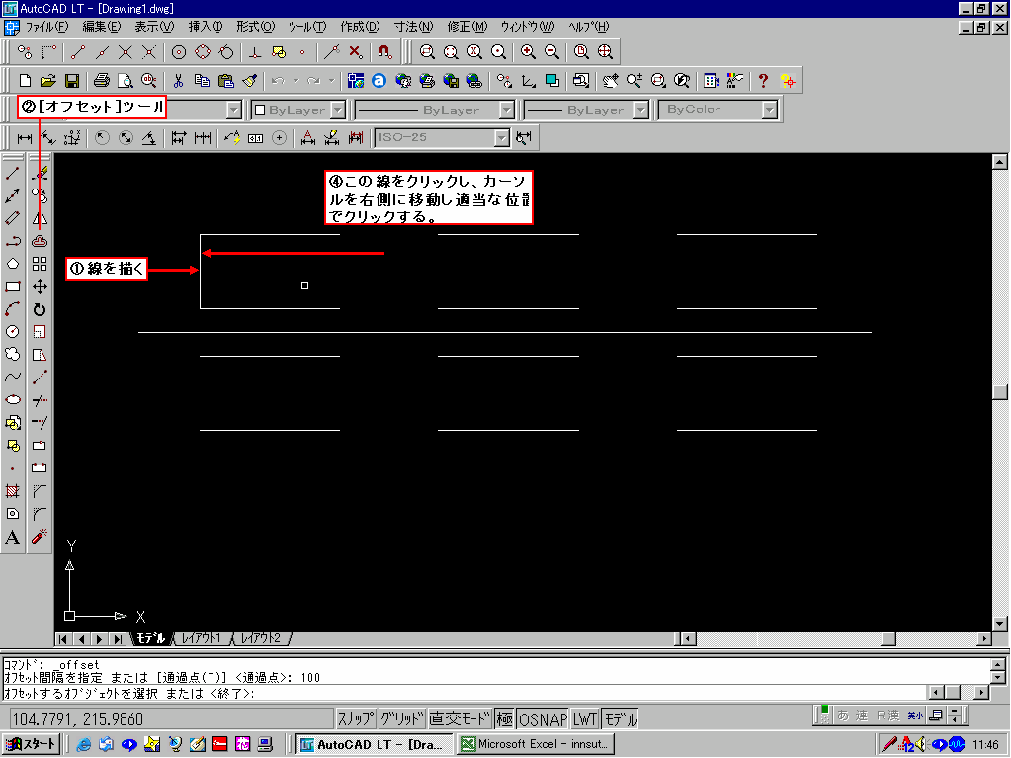Click the Match Properties brush icon
The height and width of the screenshot is (758, 1011).
point(249,81)
